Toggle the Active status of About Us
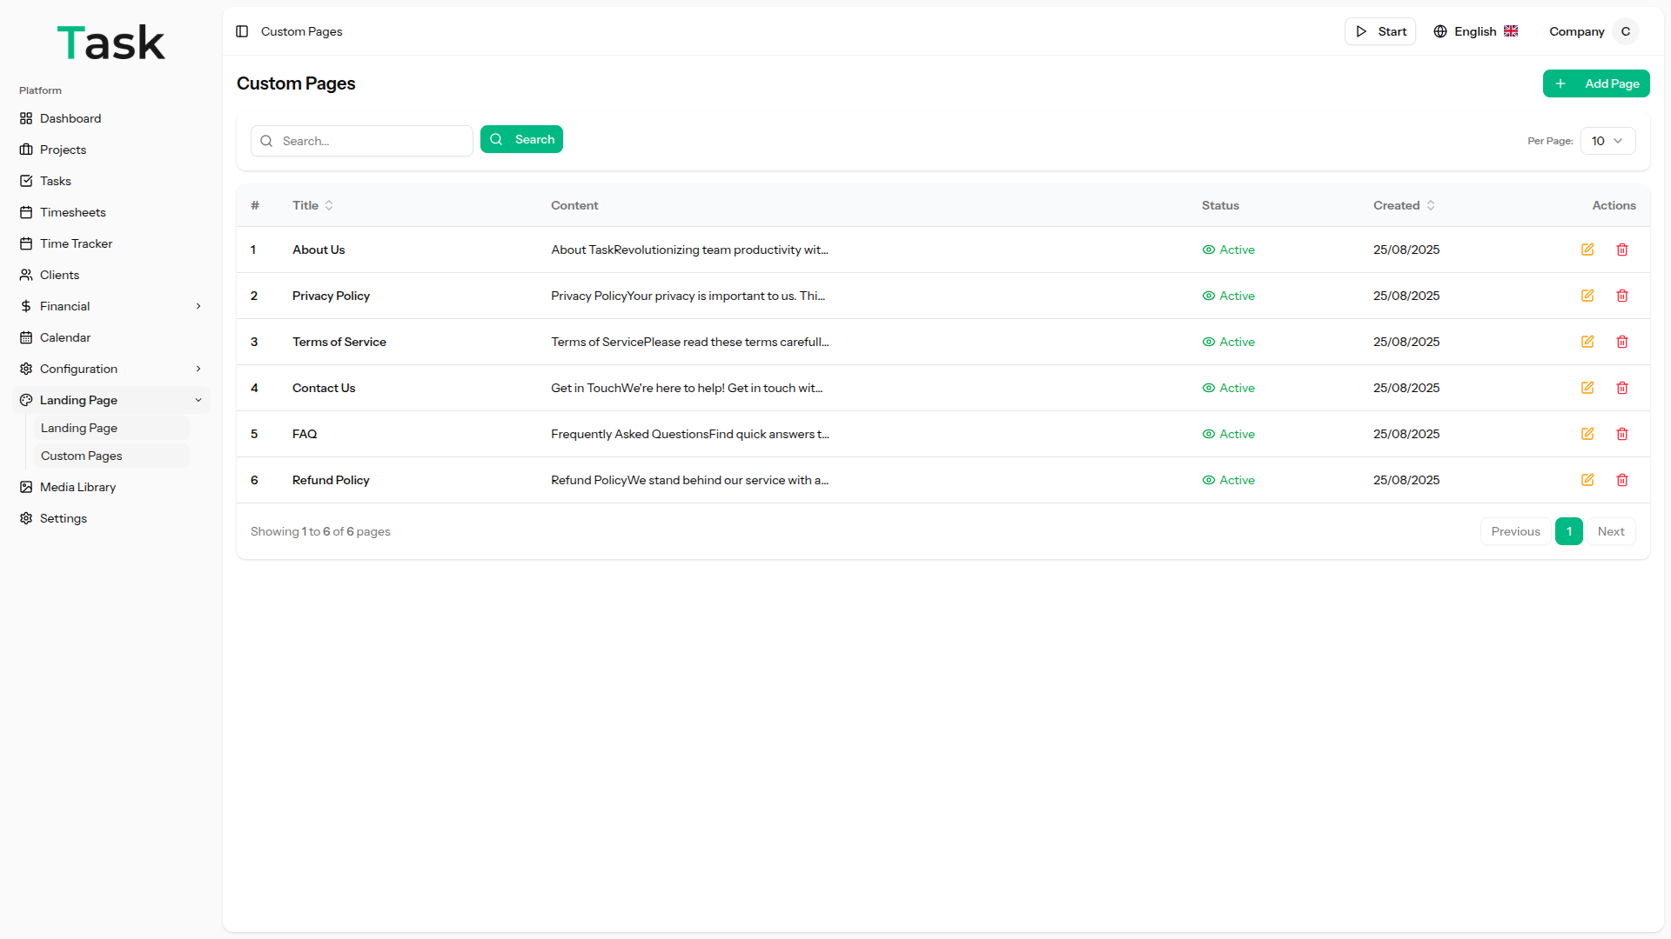The height and width of the screenshot is (939, 1671). [1228, 250]
